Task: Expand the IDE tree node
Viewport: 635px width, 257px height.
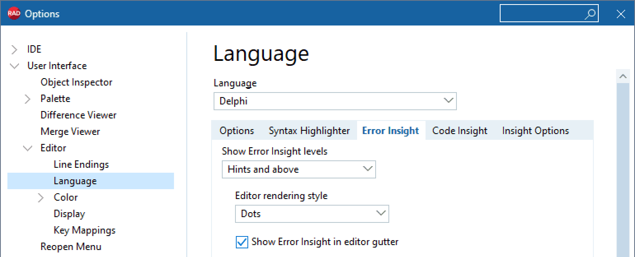Action: 14,50
